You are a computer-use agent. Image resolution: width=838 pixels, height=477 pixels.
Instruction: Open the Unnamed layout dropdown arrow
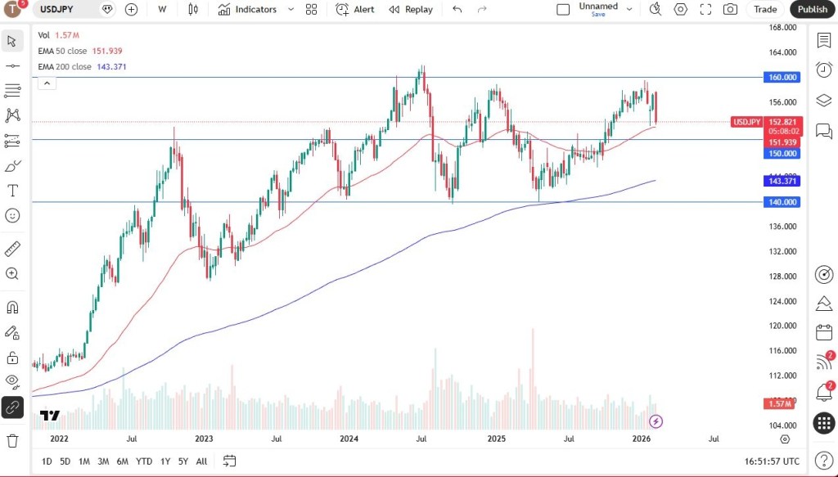tap(629, 9)
